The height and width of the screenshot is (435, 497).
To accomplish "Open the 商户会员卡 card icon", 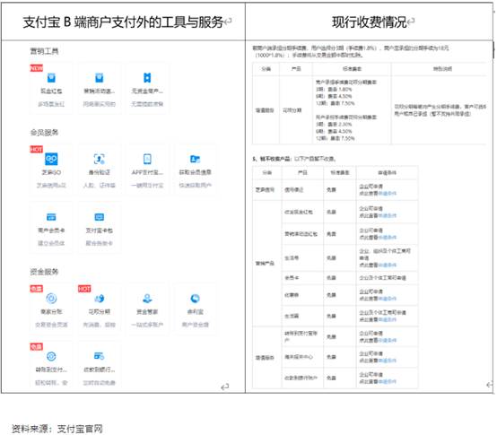I will point(51,217).
